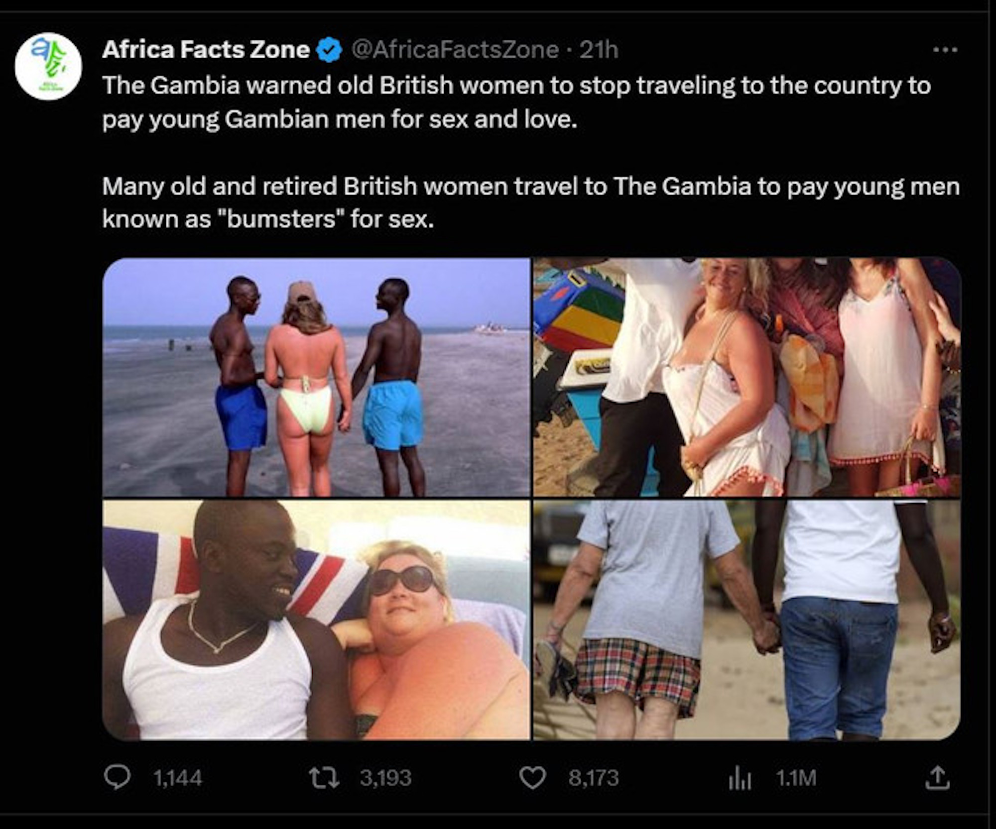
Task: Click the 3,193 reposts count
Action: coord(386,778)
